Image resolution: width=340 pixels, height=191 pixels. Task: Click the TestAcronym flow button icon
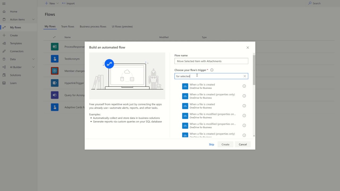(x=55, y=59)
